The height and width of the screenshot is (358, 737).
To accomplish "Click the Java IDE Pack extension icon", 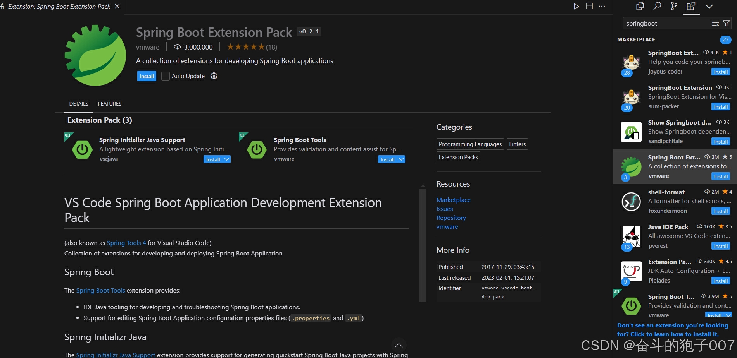I will [x=631, y=236].
